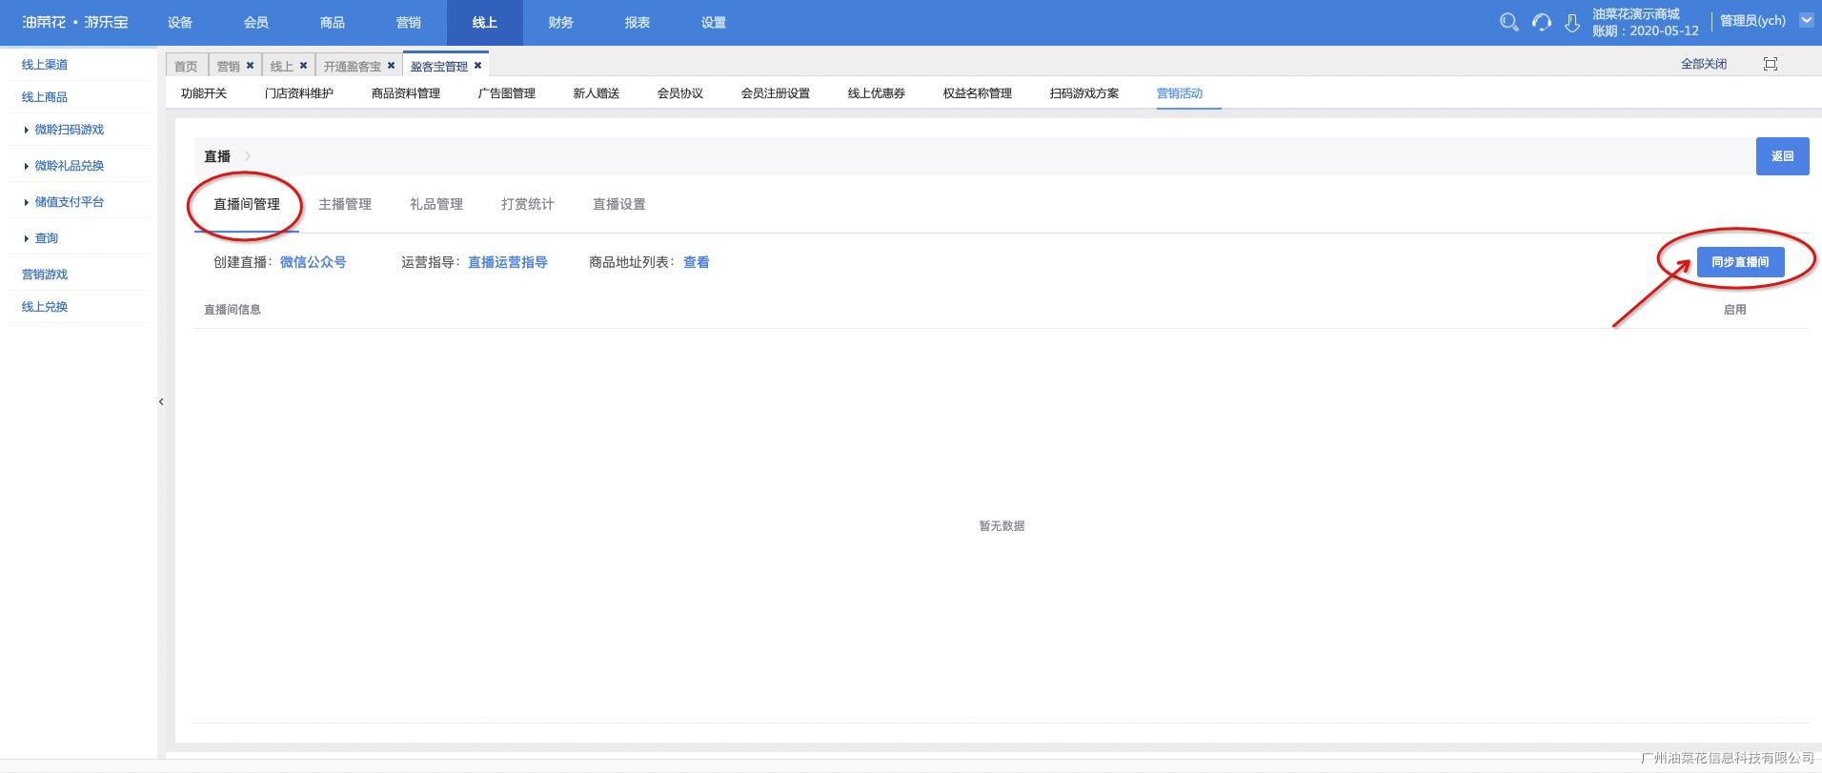
Task: Switch to the 开通盈客宝 page tab
Action: [x=352, y=66]
